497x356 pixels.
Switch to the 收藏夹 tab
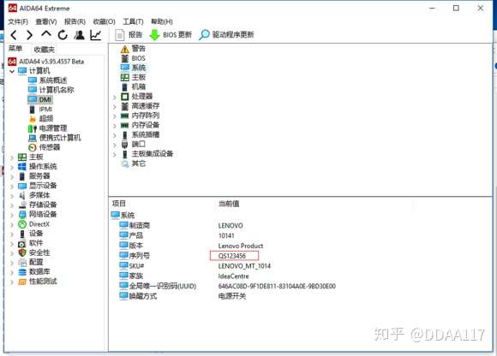click(x=44, y=50)
